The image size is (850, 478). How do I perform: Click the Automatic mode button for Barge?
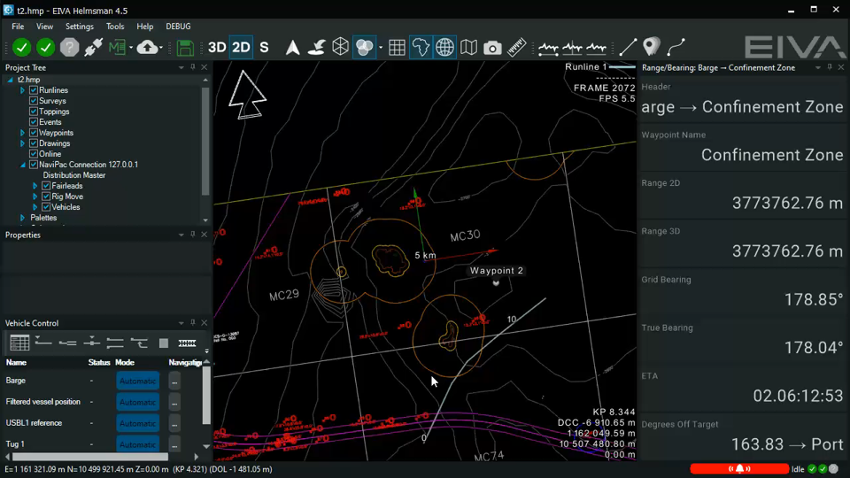pyautogui.click(x=137, y=381)
